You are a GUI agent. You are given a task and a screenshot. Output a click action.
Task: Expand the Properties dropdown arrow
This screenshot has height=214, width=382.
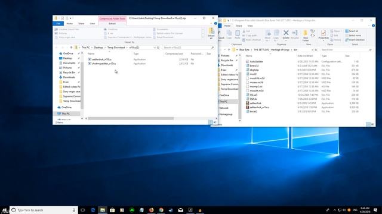(324, 40)
